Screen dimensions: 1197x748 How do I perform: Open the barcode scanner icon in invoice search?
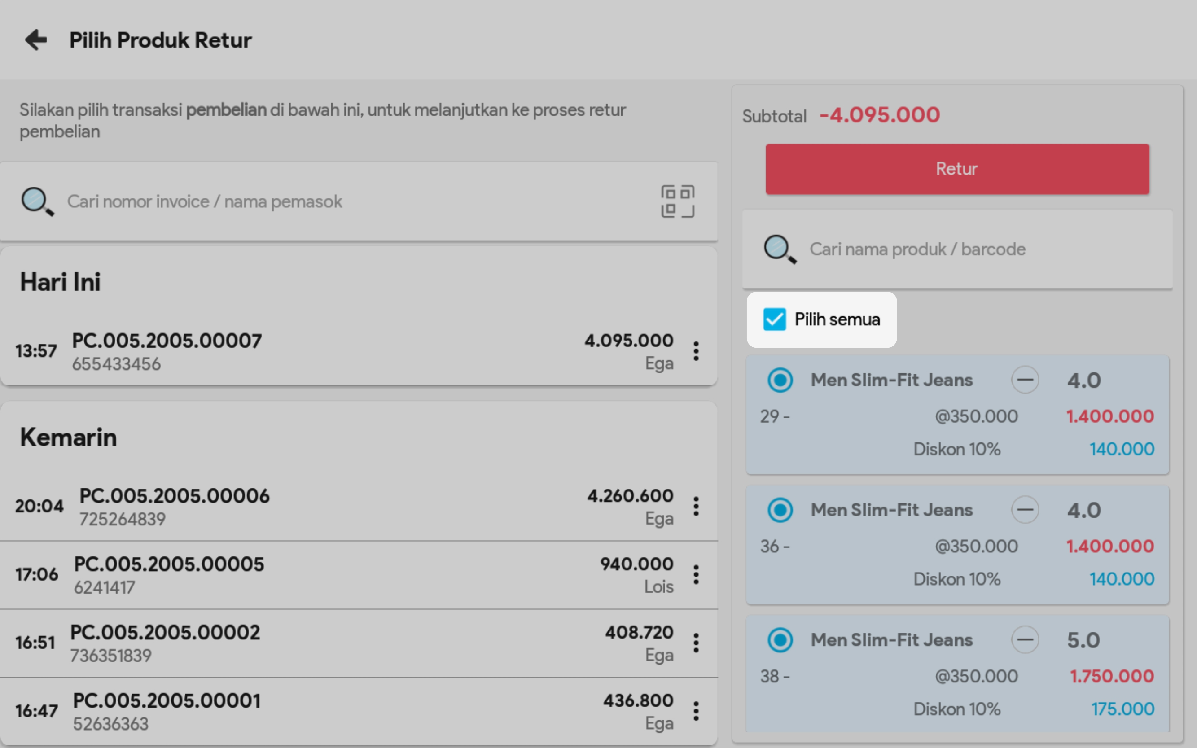677,201
